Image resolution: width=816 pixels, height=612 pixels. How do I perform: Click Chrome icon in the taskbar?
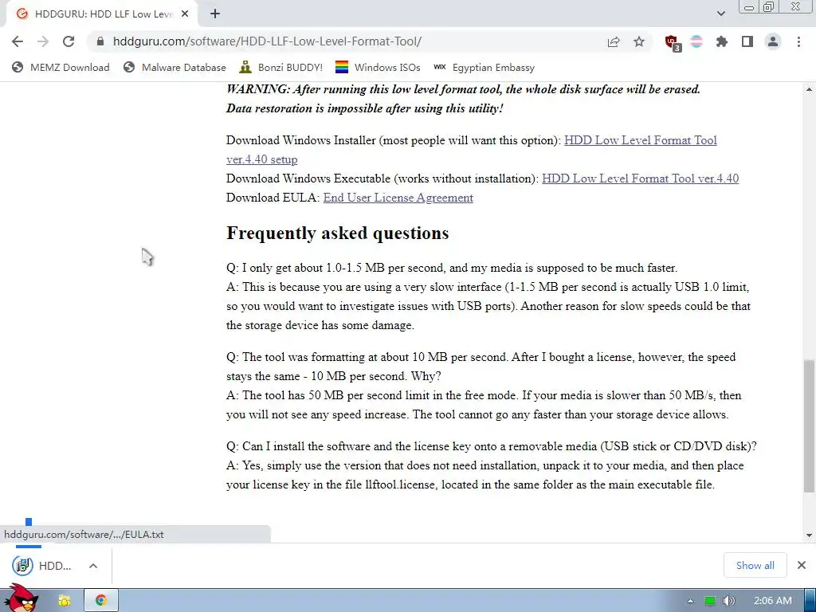[x=101, y=601]
